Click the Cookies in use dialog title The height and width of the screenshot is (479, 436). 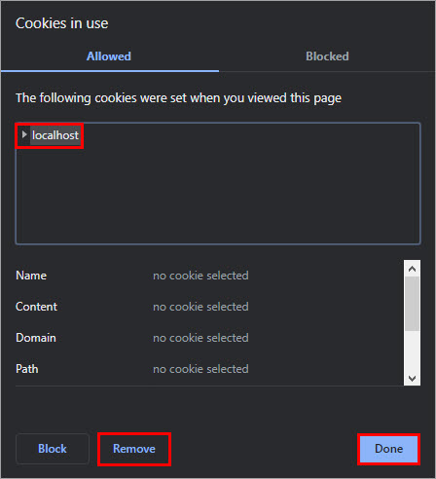(x=61, y=23)
